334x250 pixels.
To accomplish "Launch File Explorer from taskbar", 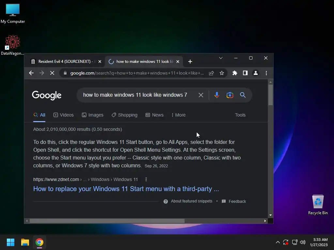I will 25,242.
